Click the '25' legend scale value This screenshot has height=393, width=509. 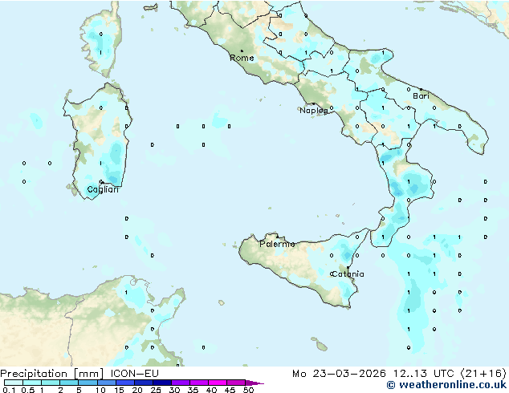point(156,390)
